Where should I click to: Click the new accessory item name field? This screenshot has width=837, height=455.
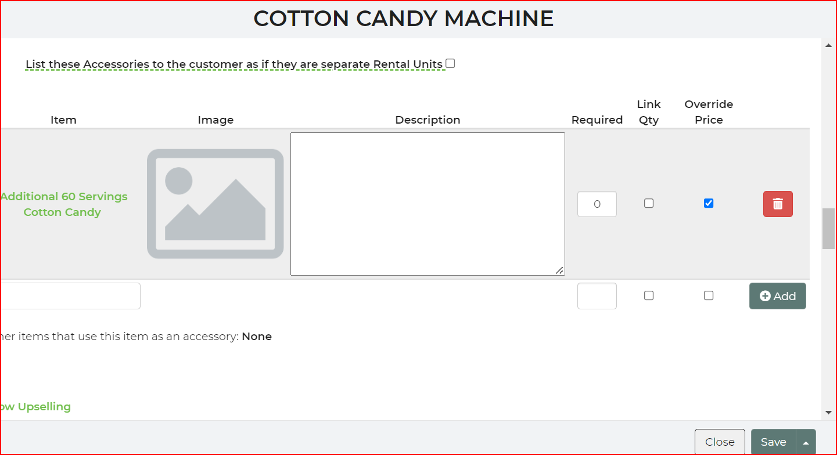click(70, 296)
